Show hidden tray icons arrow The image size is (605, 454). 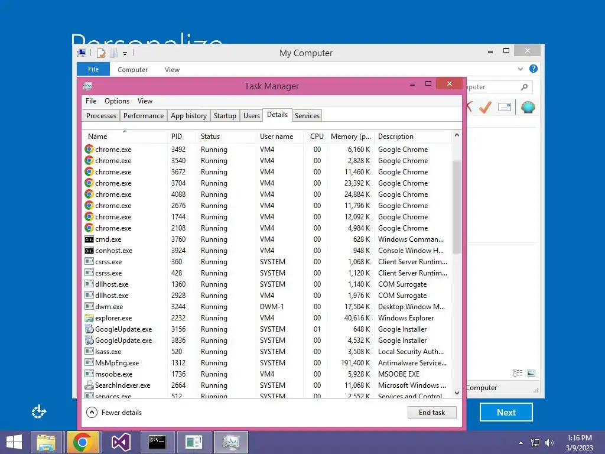(x=521, y=443)
